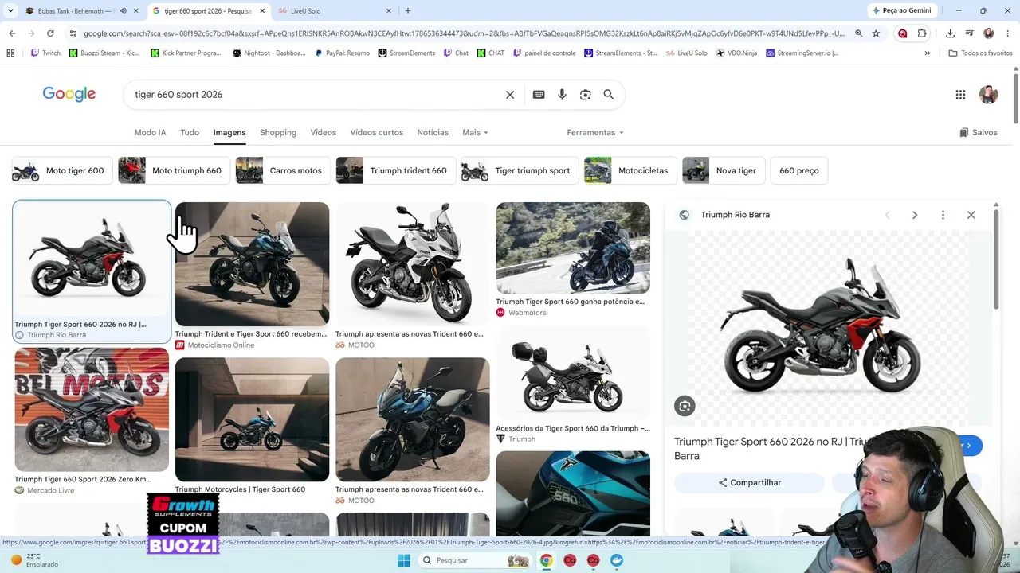Open the Windows Start menu
Viewport: 1020px width, 573px height.
click(x=404, y=560)
